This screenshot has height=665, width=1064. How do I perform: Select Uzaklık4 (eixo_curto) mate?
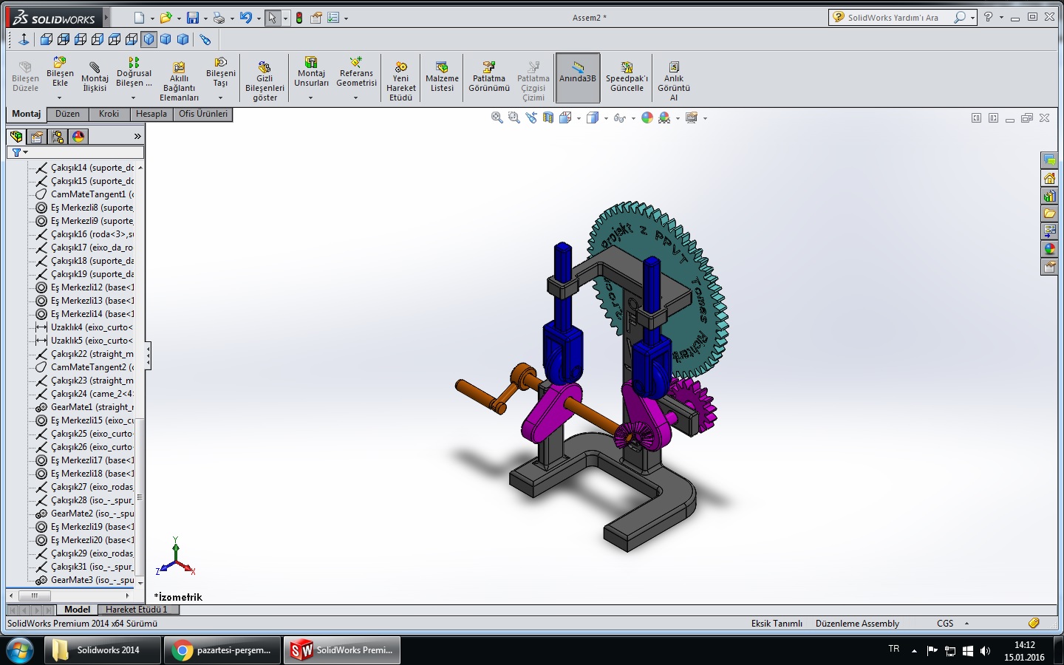(x=84, y=327)
